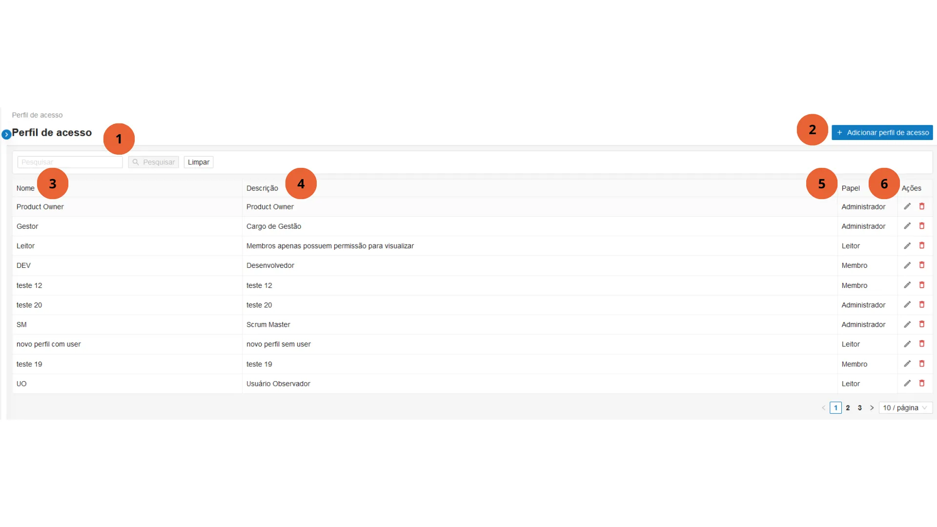Delete the Gestor profile
The height and width of the screenshot is (527, 937).
pos(922,226)
